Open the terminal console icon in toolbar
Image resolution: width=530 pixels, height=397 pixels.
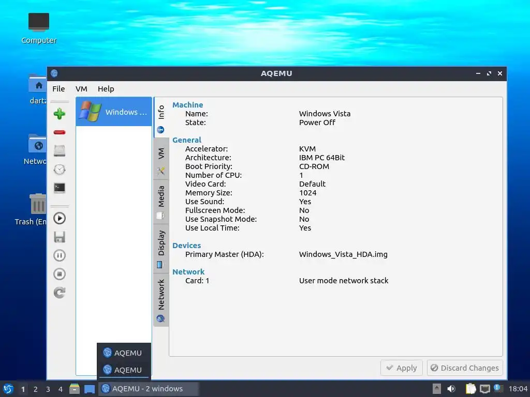point(60,188)
